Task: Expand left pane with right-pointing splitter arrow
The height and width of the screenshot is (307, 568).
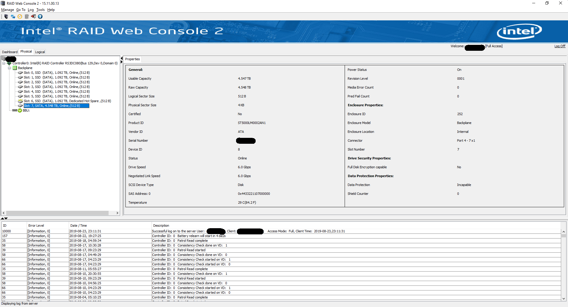Action: pos(122,62)
